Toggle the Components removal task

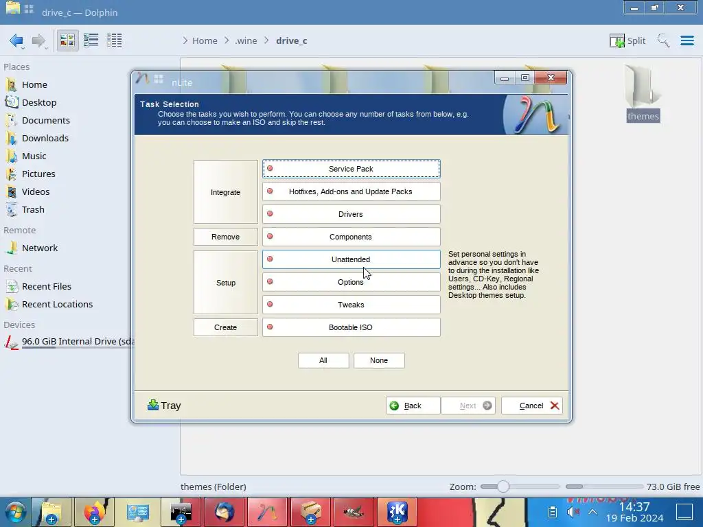pos(351,237)
